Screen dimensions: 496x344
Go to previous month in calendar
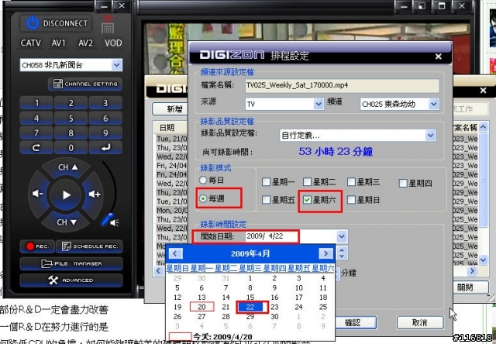coord(176,253)
